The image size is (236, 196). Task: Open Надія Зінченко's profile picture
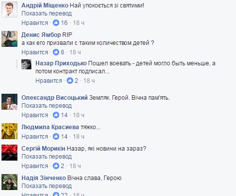(x=9, y=182)
